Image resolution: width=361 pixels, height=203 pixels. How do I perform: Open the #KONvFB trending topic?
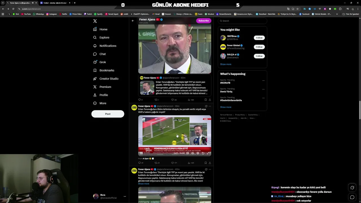[225, 83]
